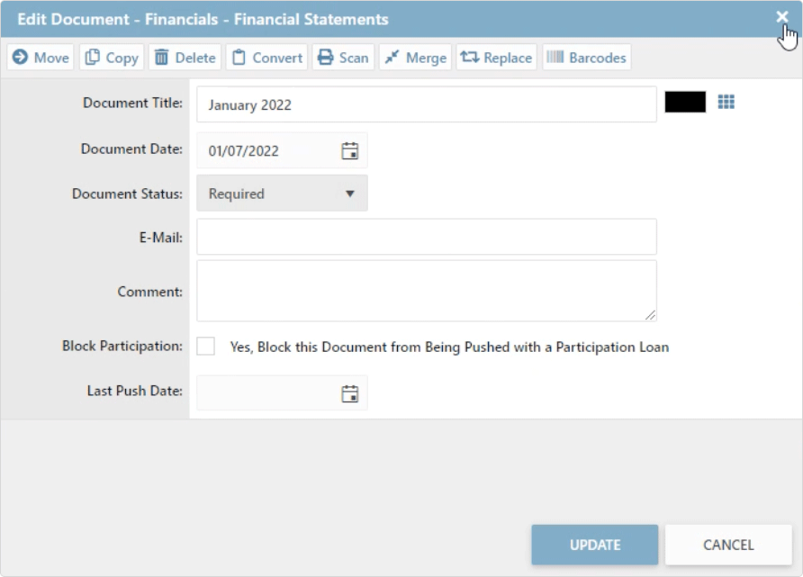The height and width of the screenshot is (577, 803).
Task: Click the grid icon beside Document Title
Action: point(726,103)
